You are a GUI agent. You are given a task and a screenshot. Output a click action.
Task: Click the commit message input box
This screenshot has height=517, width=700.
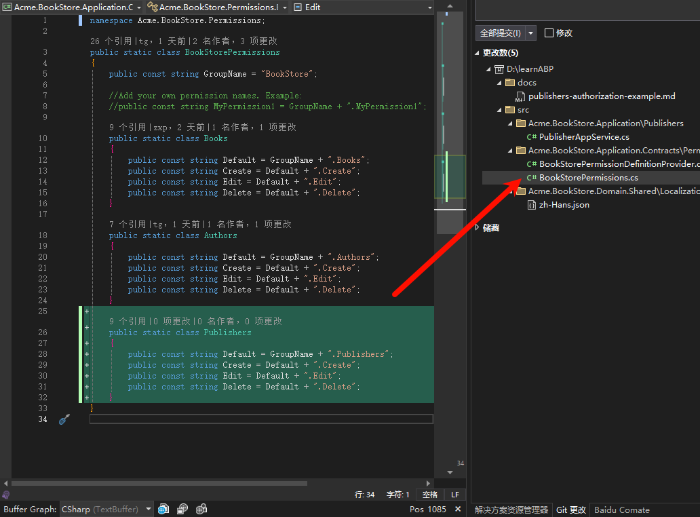point(587,9)
